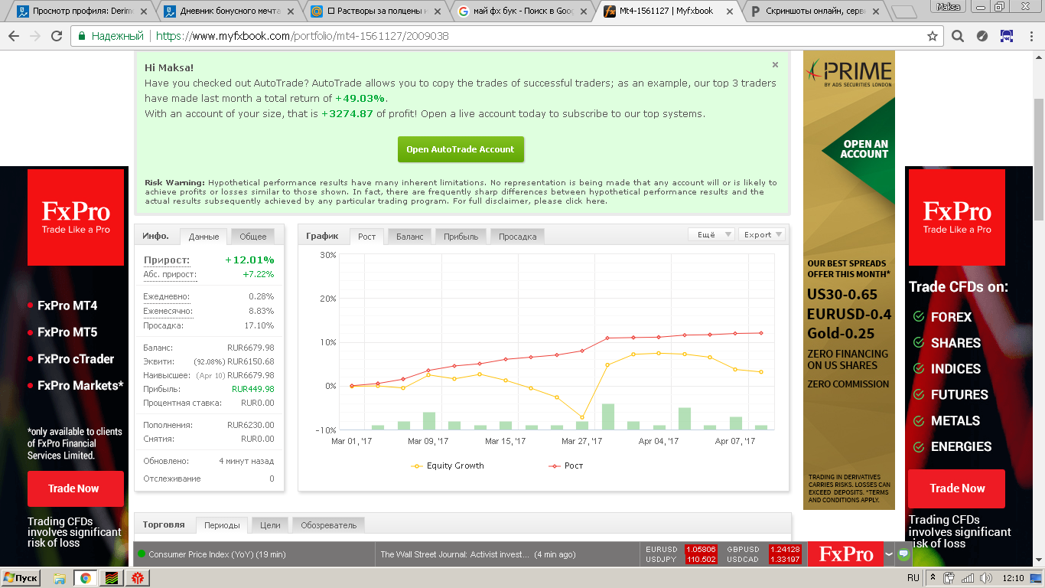Open the Wall Street Journal headline
The image size is (1045, 588).
tap(477, 554)
